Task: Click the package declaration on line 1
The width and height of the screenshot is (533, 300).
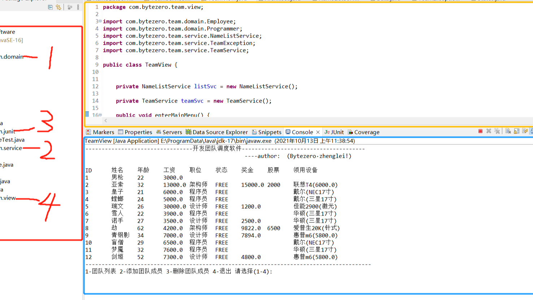Action: coord(153,7)
